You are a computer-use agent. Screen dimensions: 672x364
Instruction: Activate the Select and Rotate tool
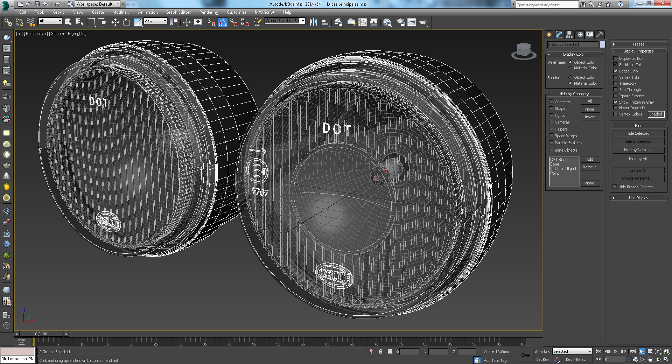[126, 22]
